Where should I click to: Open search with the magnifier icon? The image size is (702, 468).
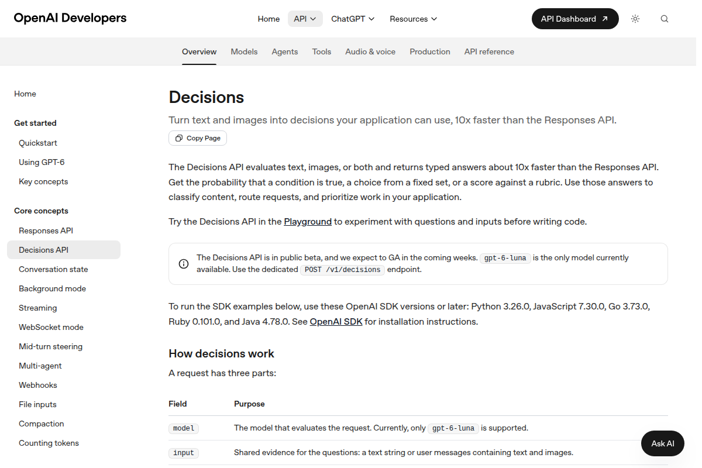point(665,19)
